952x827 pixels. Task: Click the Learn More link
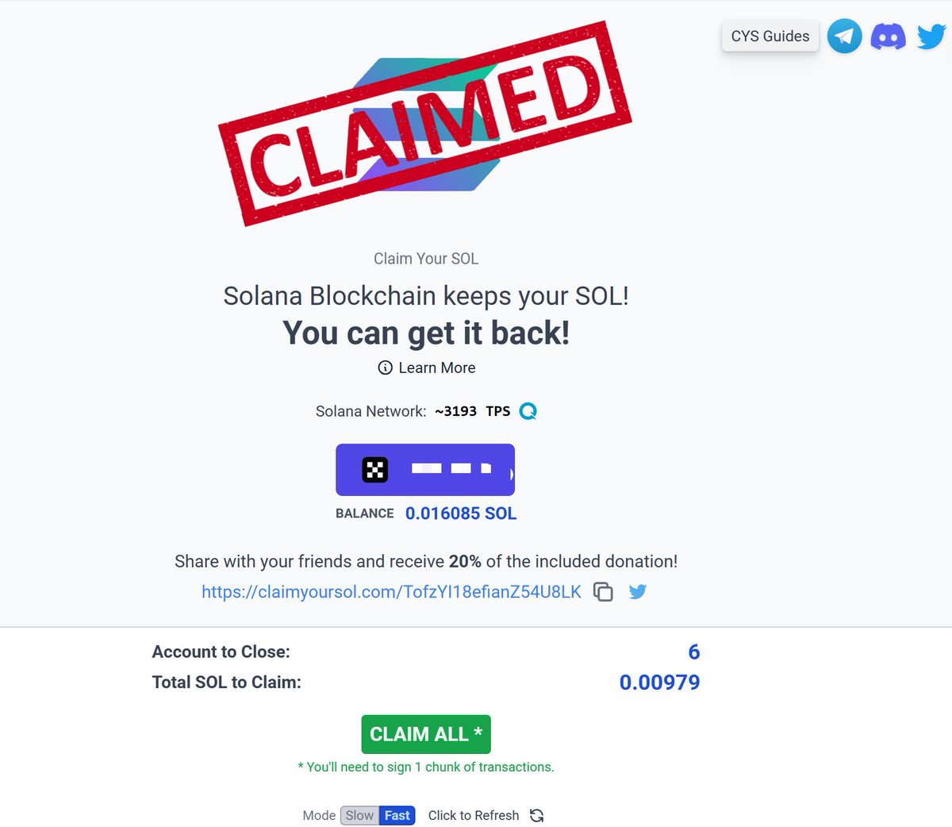pyautogui.click(x=437, y=367)
